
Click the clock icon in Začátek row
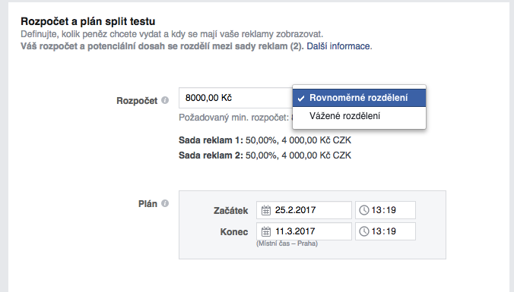(364, 210)
